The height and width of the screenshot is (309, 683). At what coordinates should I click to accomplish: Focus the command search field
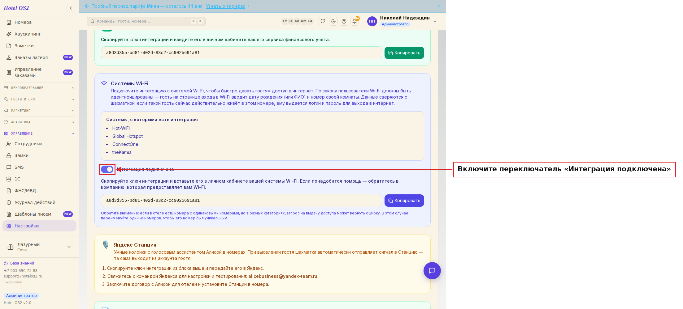tap(146, 21)
